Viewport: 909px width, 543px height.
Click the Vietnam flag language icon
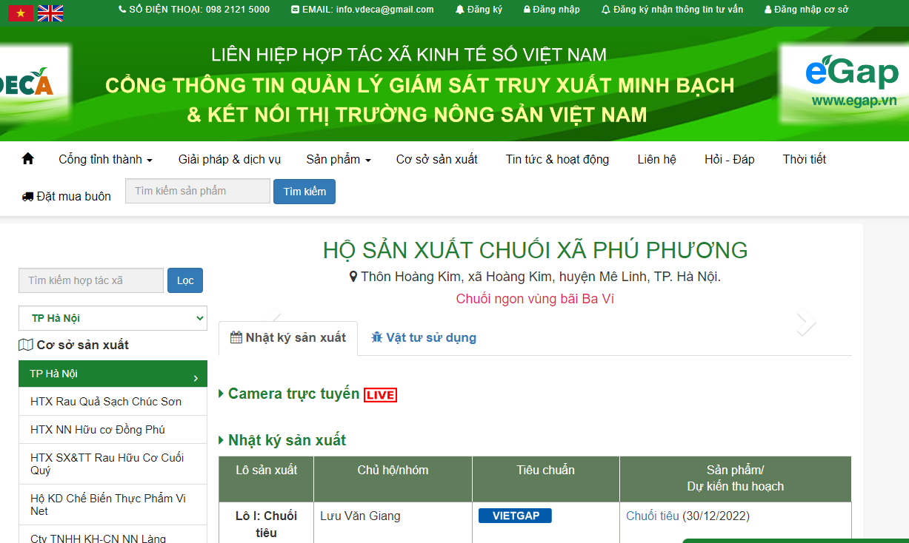[x=21, y=13]
